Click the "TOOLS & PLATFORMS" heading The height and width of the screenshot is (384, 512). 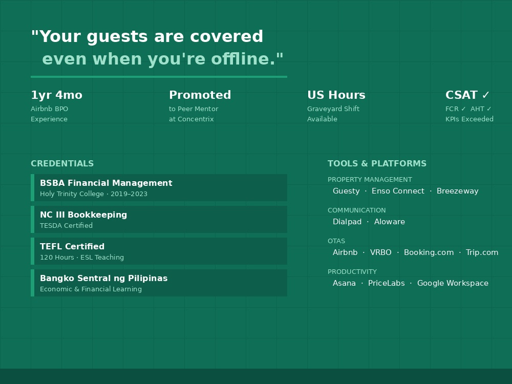click(x=377, y=164)
